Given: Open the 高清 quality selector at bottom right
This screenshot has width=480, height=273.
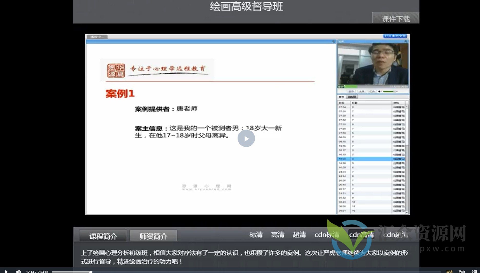Looking at the screenshot, I should tap(449, 271).
